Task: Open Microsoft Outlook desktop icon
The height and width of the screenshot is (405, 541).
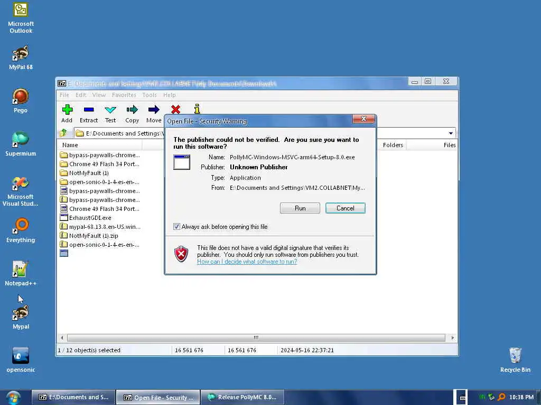Action: [21, 18]
